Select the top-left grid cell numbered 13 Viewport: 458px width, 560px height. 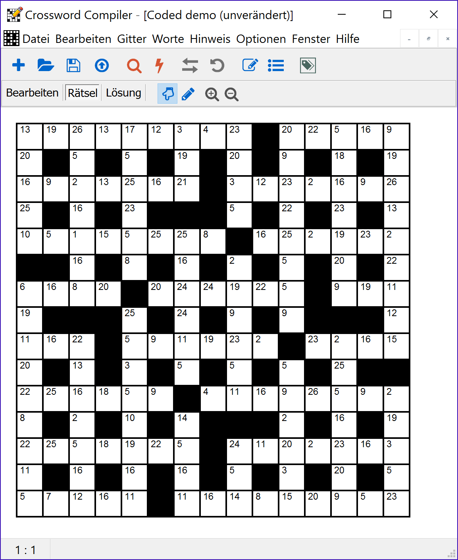pos(29,136)
